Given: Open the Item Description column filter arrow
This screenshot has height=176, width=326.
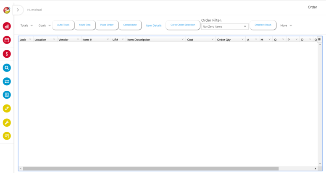Looking at the screenshot, I should pos(183,39).
